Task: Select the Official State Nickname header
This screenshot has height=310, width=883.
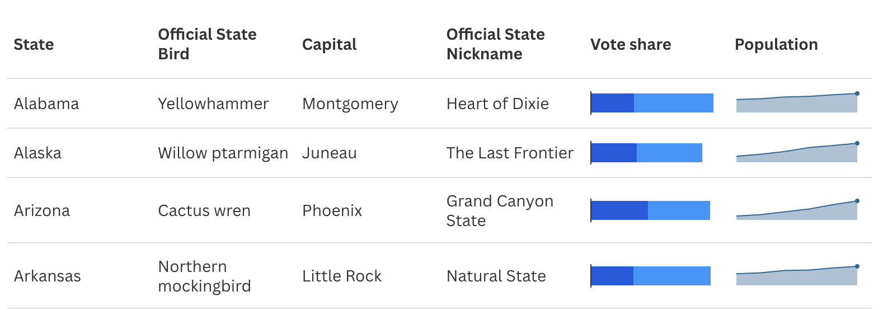Action: tap(495, 44)
